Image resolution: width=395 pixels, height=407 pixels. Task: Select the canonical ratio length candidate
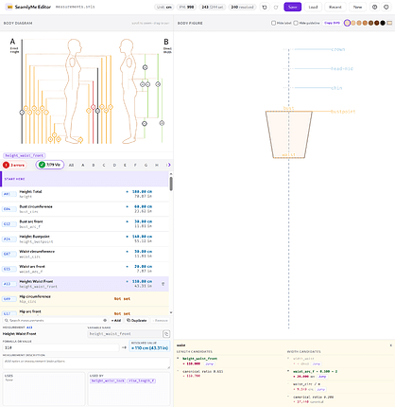pyautogui.click(x=203, y=371)
